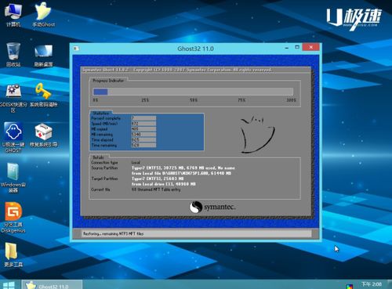This screenshot has width=392, height=289.
Task: Open the one-key GHOST blue ghost icon
Action: (13, 137)
